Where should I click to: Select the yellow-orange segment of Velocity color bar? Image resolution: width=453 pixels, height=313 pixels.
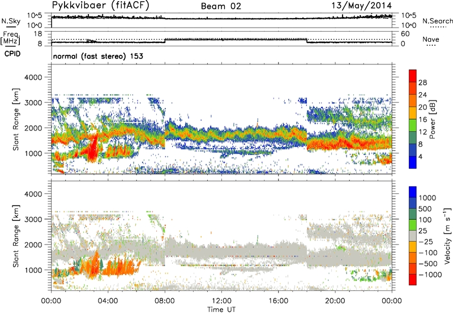tap(413, 247)
